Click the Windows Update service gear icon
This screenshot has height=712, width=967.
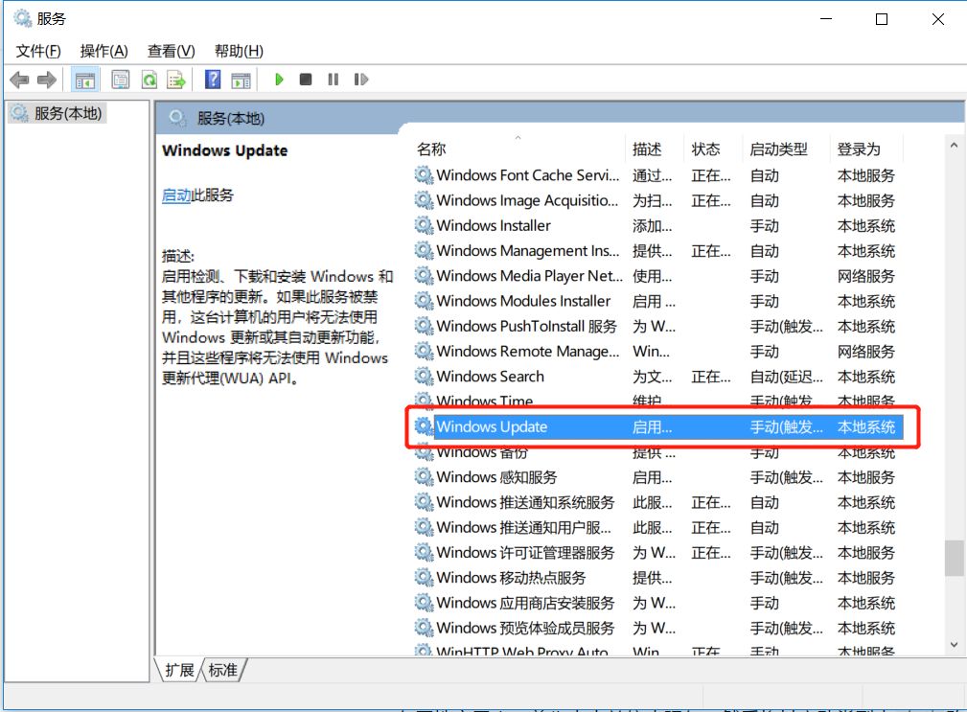[x=423, y=427]
